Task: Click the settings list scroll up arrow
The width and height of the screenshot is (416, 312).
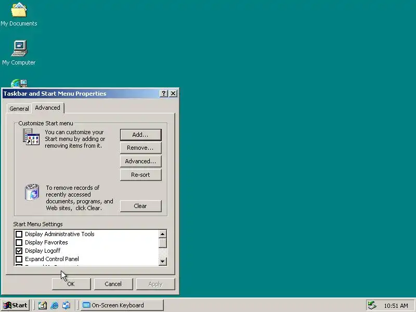Action: [162, 234]
